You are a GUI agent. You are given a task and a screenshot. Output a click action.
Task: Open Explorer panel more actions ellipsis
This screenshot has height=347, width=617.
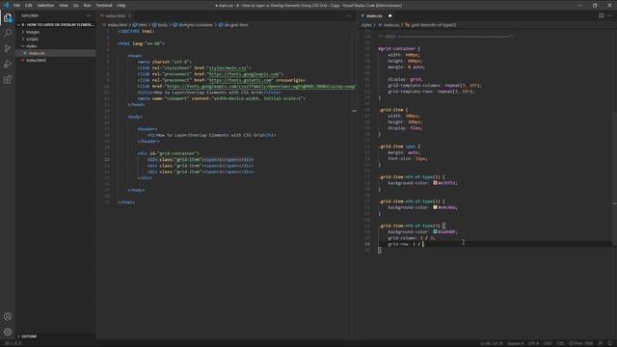pyautogui.click(x=89, y=15)
